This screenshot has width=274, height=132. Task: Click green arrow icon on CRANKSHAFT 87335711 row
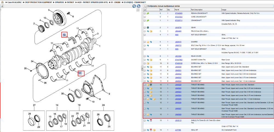(148, 20)
